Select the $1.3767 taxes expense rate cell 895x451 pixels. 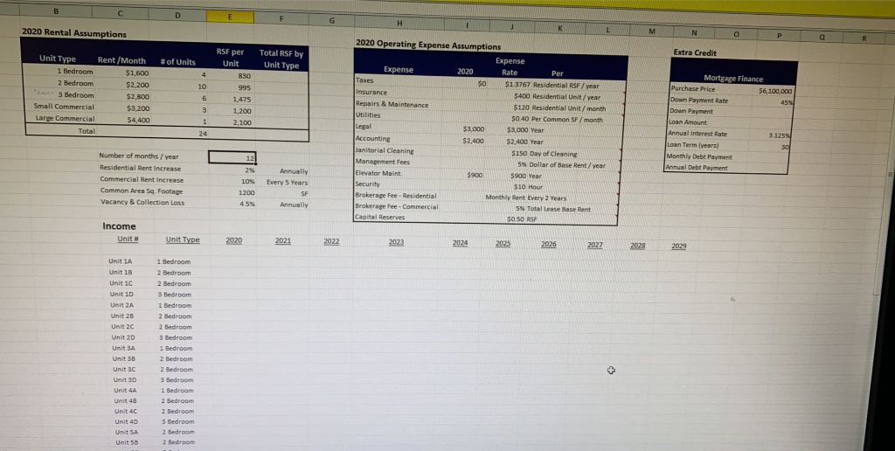pyautogui.click(x=517, y=85)
